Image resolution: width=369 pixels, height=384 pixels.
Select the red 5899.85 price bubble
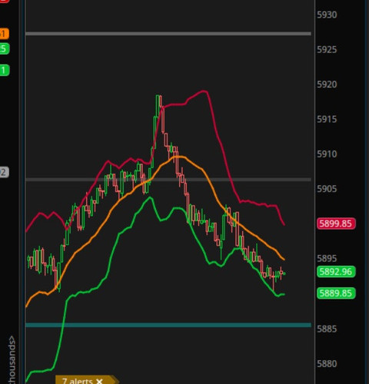pyautogui.click(x=336, y=223)
